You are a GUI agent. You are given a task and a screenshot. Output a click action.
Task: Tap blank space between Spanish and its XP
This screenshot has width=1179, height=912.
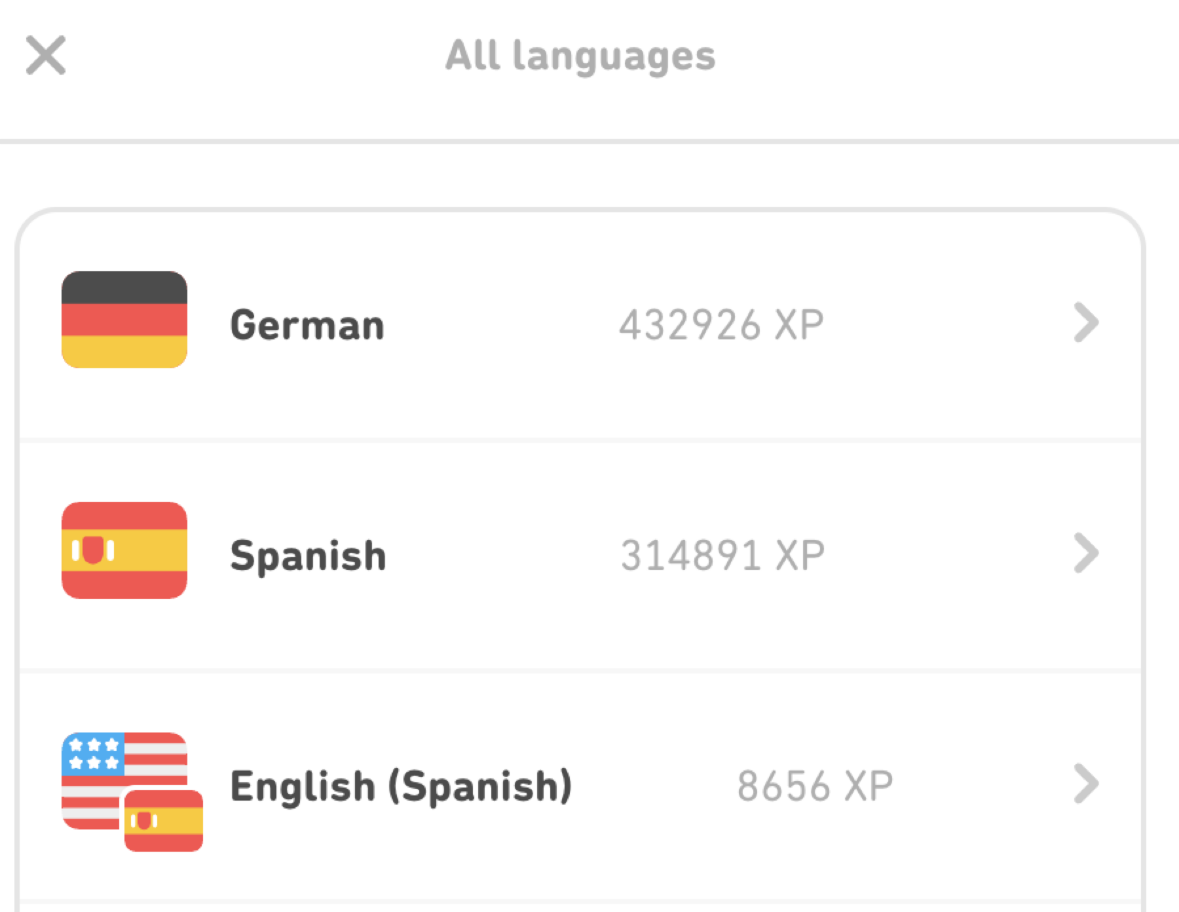(x=503, y=556)
